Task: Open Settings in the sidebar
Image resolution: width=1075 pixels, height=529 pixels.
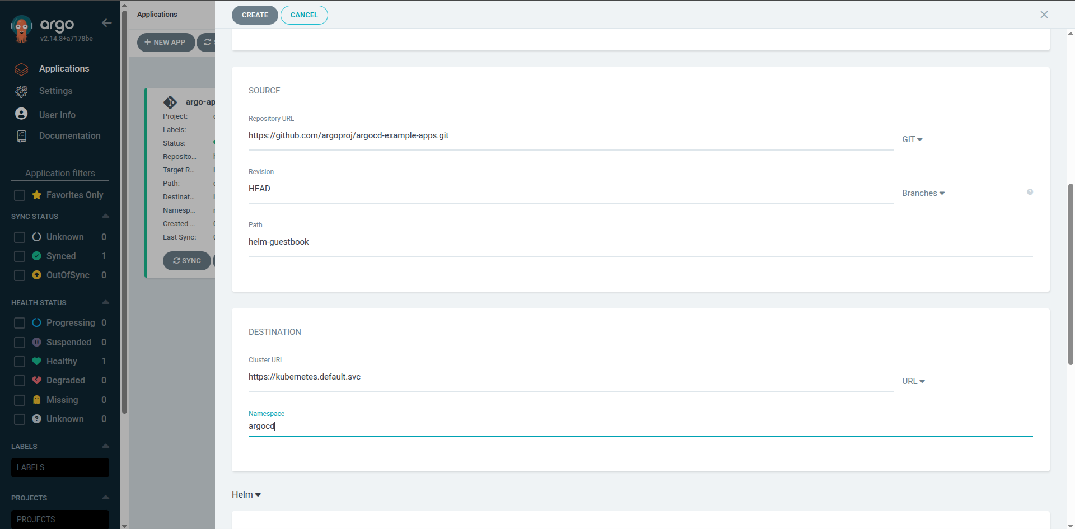Action: click(x=55, y=91)
